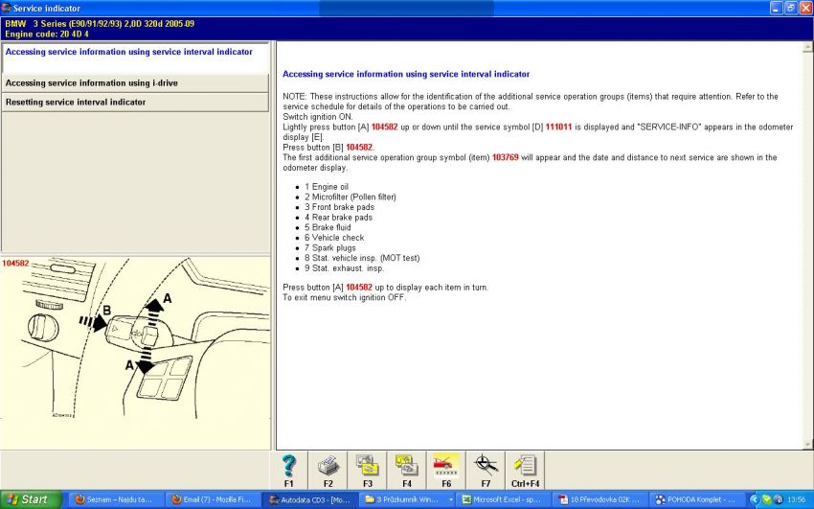Click the F6 red car icon
Screen dimensions: 814x509
tap(446, 470)
